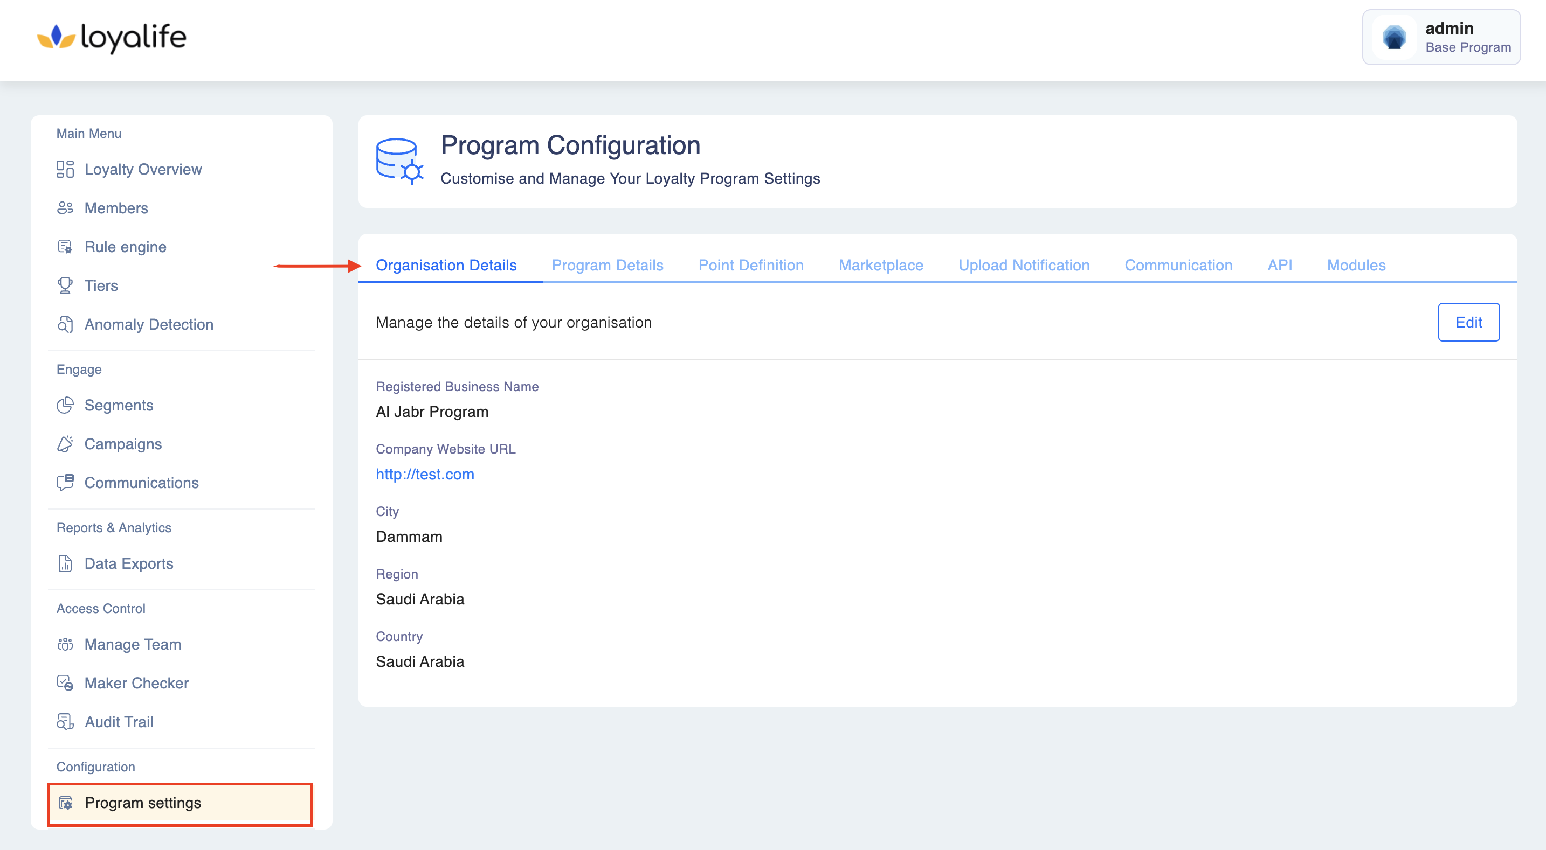The width and height of the screenshot is (1546, 850).
Task: Open Manage Team in sidebar
Action: click(133, 644)
